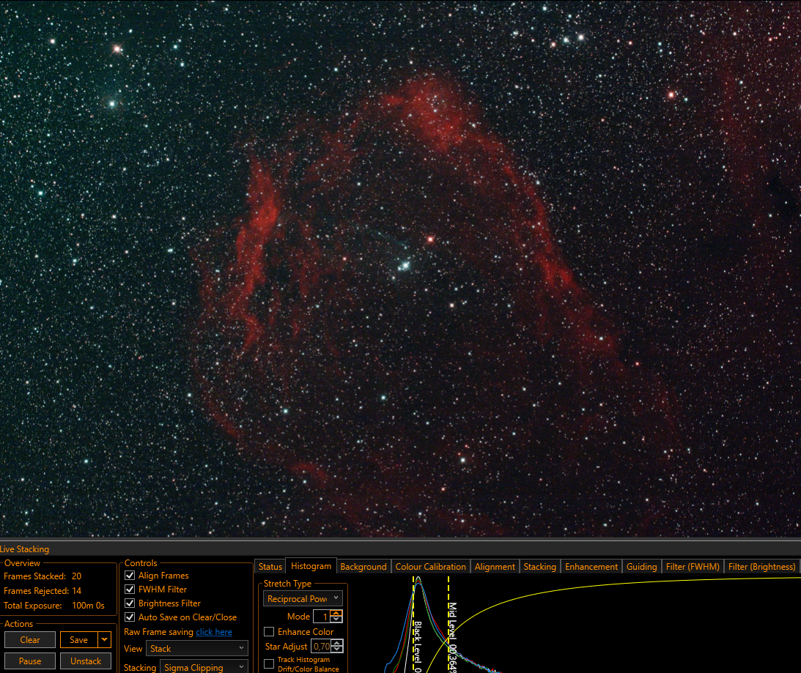Decrease Mode value with down arrow

pyautogui.click(x=336, y=620)
